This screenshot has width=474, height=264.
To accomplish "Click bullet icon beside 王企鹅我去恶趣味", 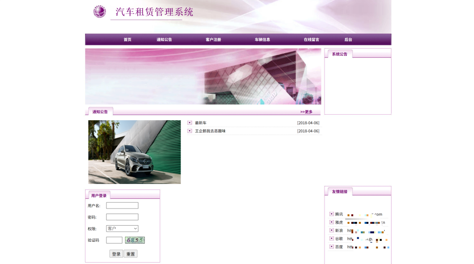I will 189,131.
